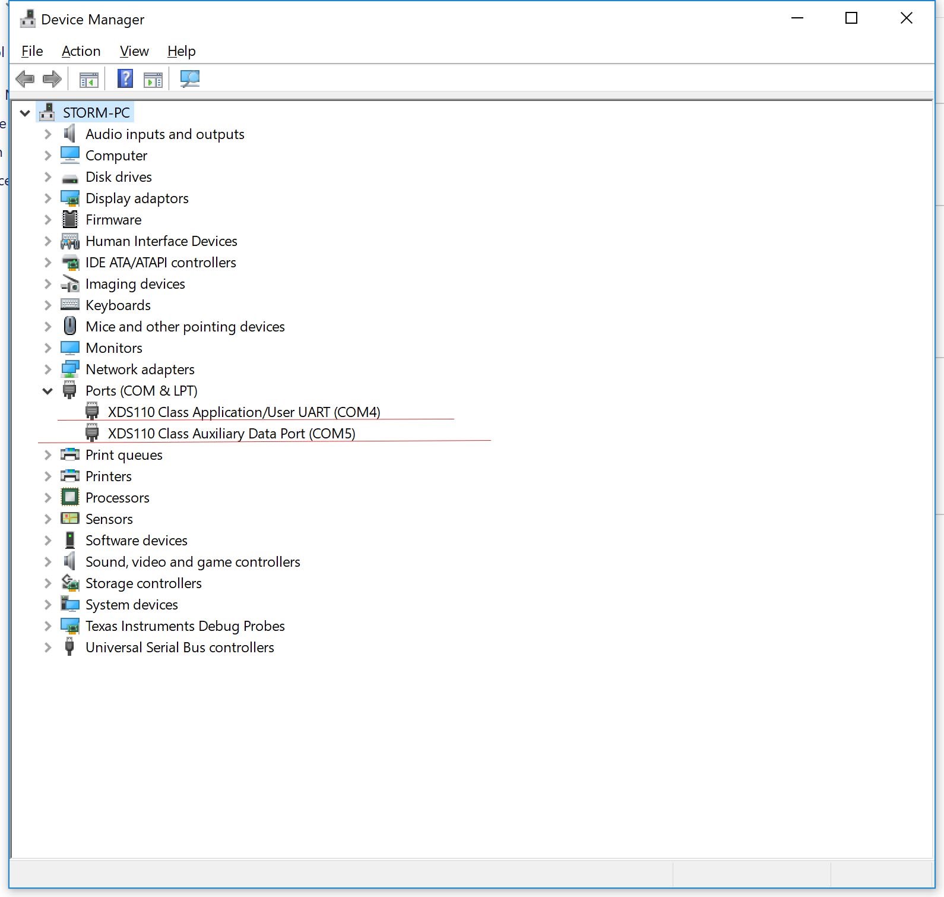Click the IDE ATA/ATAPI controllers icon
Screen dimensions: 944x897
point(70,263)
